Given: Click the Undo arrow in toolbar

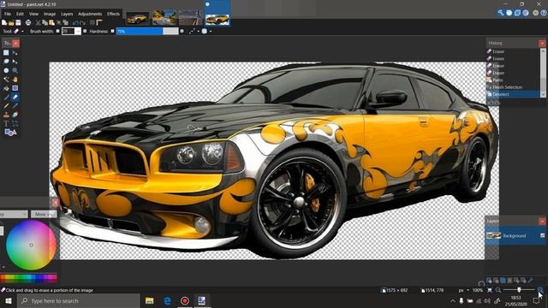Looking at the screenshot, I should pos(75,23).
